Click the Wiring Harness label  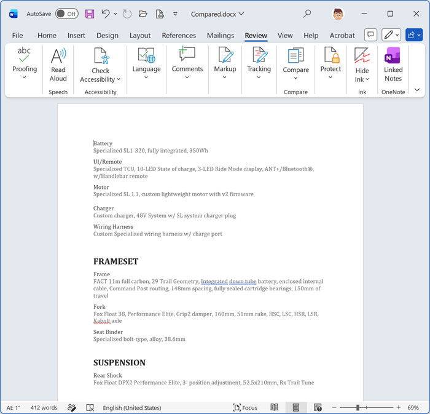pos(113,227)
